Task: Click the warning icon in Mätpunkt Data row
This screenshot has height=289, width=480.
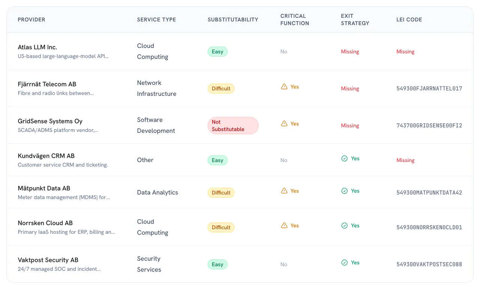Action: pos(284,191)
